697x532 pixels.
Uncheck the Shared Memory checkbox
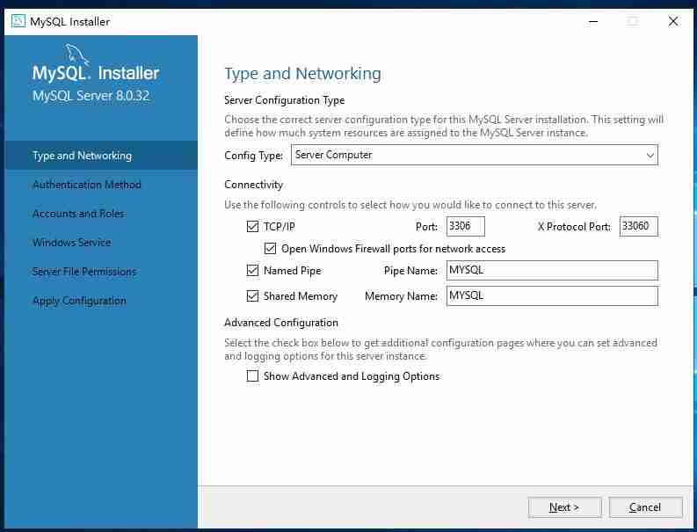click(x=253, y=296)
